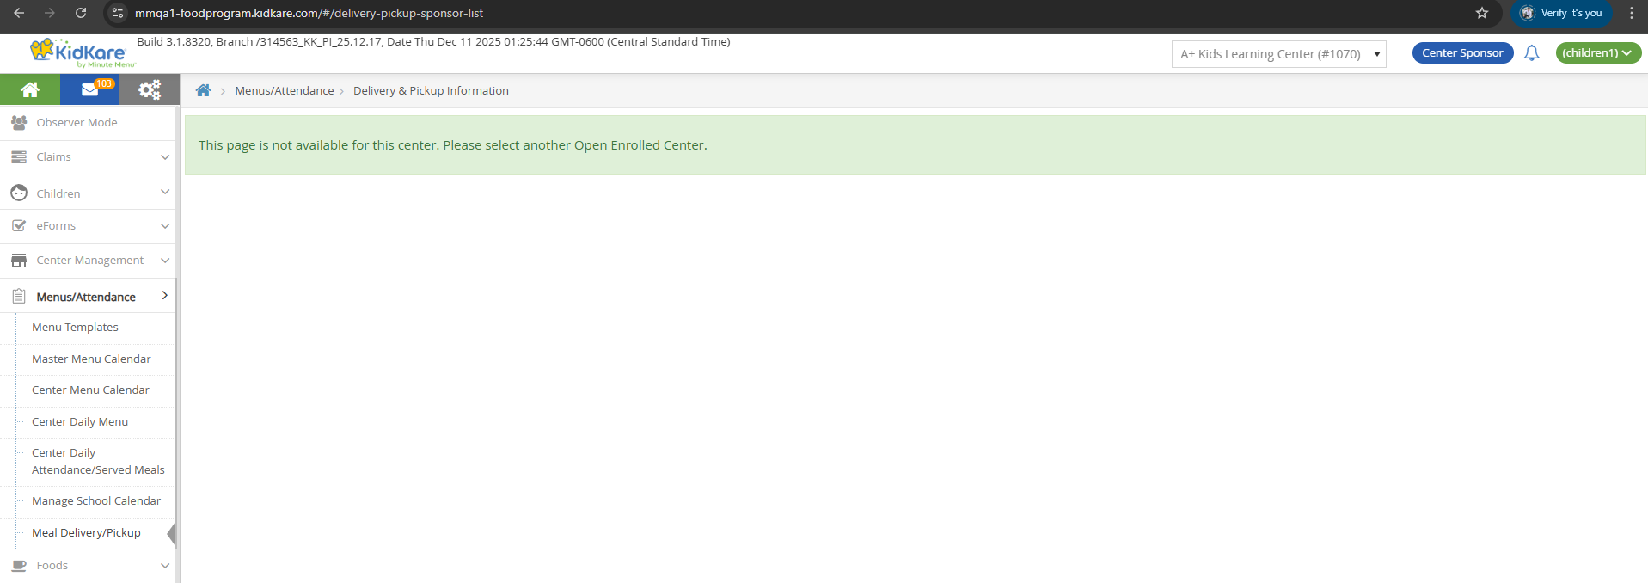1648x583 pixels.
Task: Click the breadcrumb home icon
Action: (203, 91)
